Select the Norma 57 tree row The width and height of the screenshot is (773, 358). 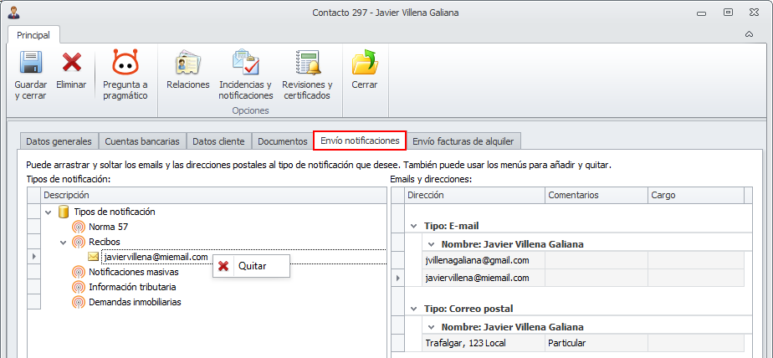tap(109, 228)
